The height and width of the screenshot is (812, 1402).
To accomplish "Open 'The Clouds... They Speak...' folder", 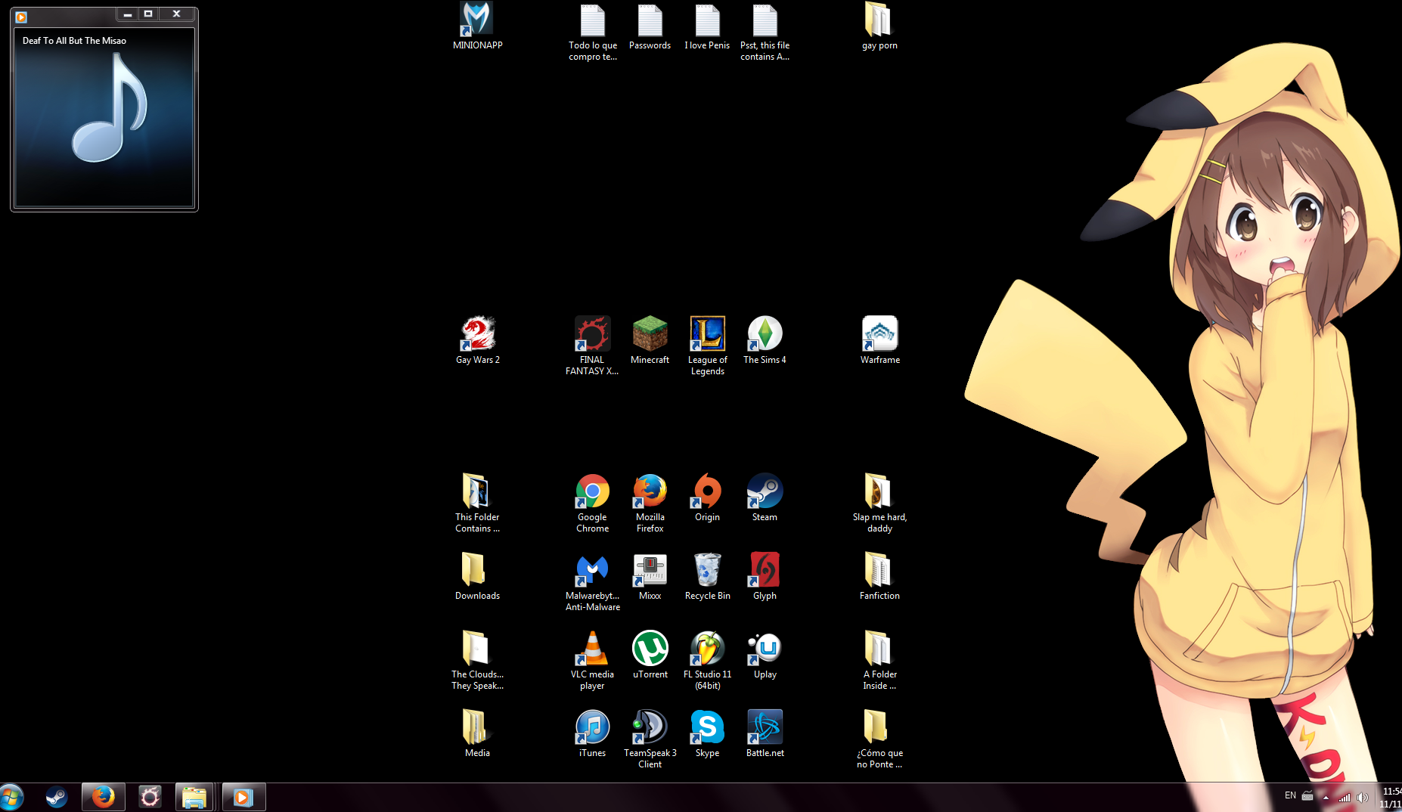I will 477,660.
